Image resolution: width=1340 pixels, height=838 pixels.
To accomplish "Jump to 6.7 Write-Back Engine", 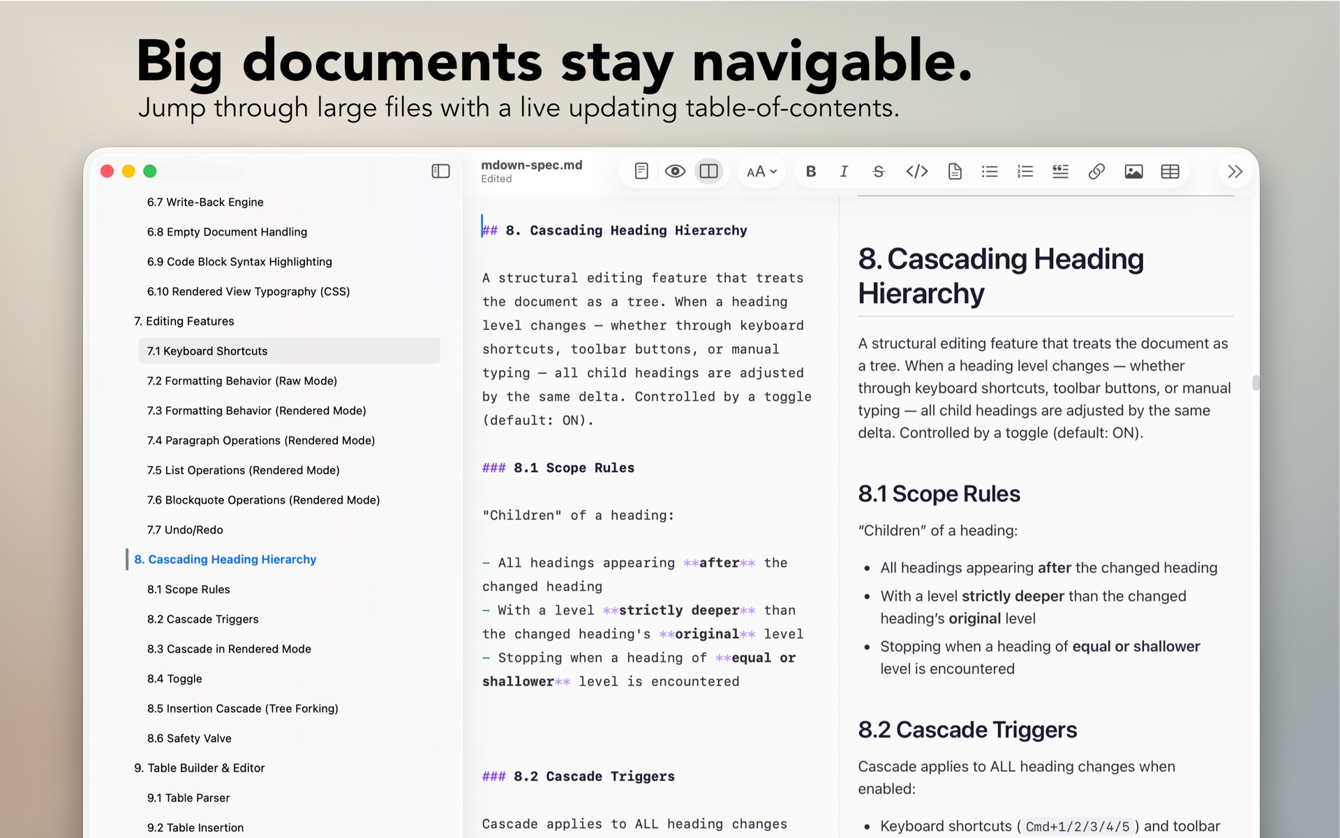I will pyautogui.click(x=205, y=202).
